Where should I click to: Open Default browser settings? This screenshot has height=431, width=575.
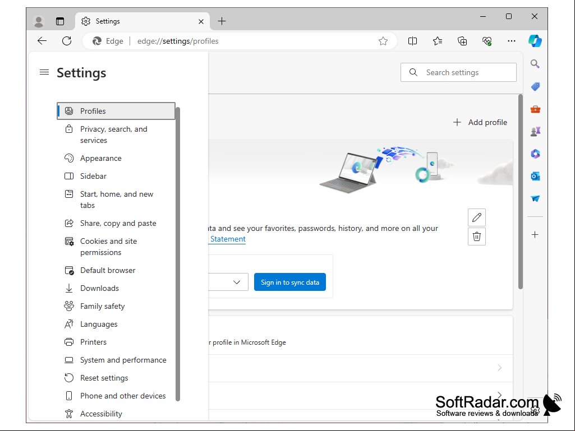[116, 271]
